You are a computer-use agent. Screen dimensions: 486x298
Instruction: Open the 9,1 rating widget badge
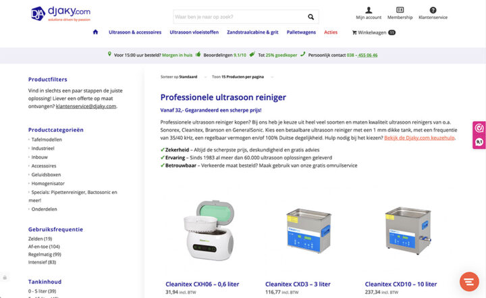[479, 142]
